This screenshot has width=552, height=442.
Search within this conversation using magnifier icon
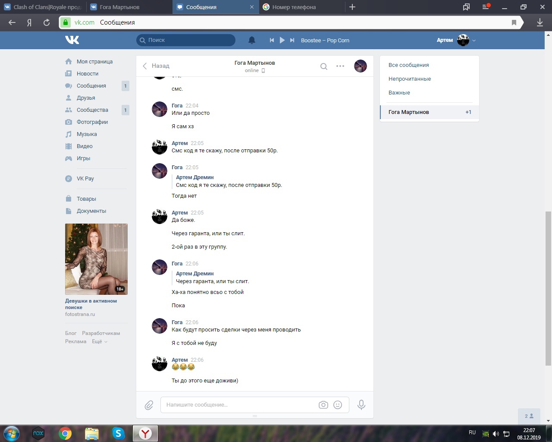(x=324, y=66)
